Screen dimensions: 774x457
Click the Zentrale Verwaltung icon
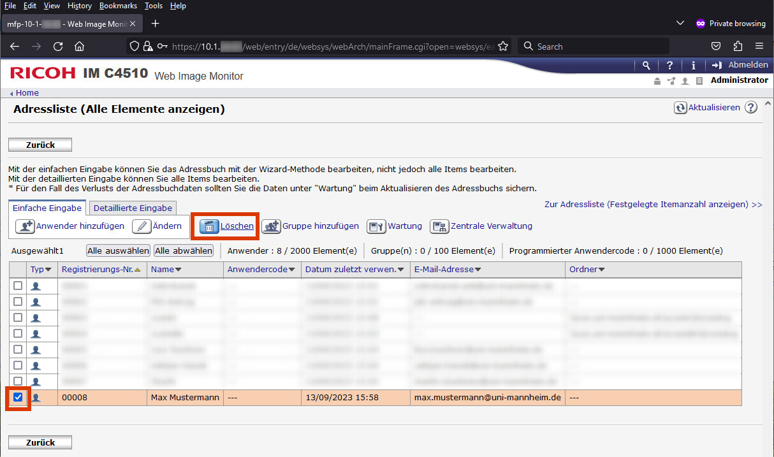pos(439,226)
